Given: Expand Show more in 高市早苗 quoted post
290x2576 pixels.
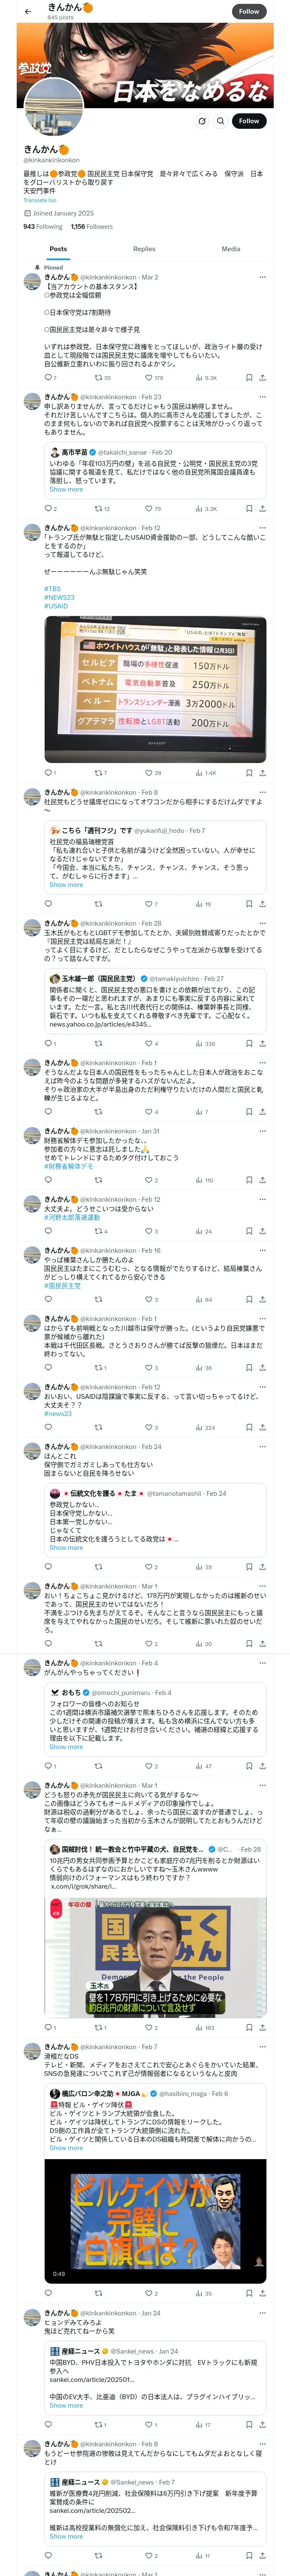Looking at the screenshot, I should pyautogui.click(x=66, y=490).
